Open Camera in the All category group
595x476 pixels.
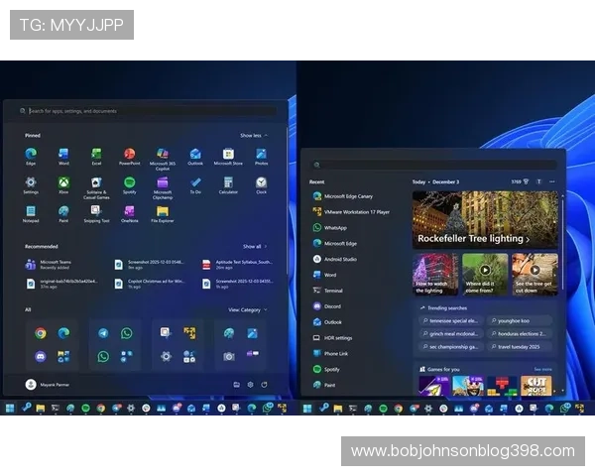point(228,356)
